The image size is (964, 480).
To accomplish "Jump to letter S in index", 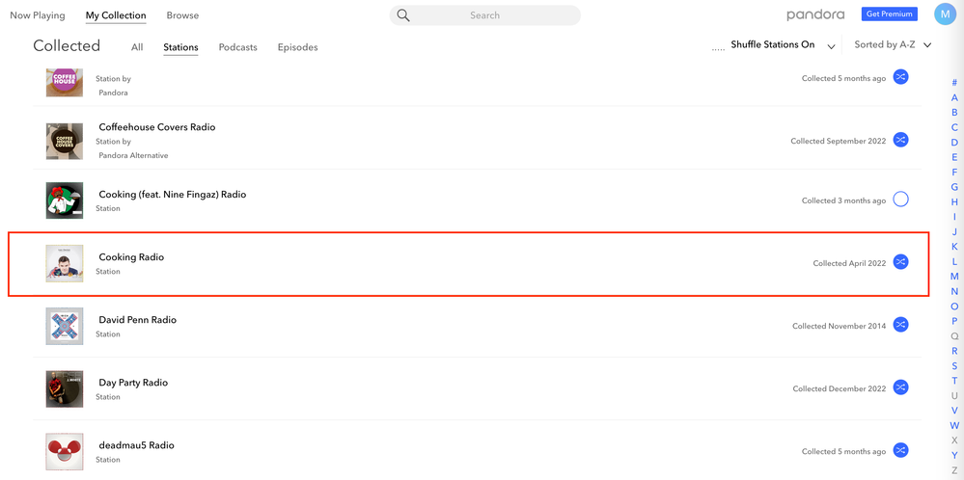I will [x=954, y=366].
